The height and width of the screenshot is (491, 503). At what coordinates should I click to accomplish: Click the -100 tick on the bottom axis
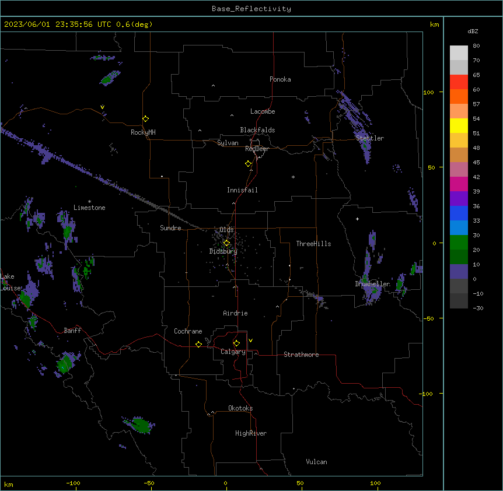pyautogui.click(x=73, y=483)
